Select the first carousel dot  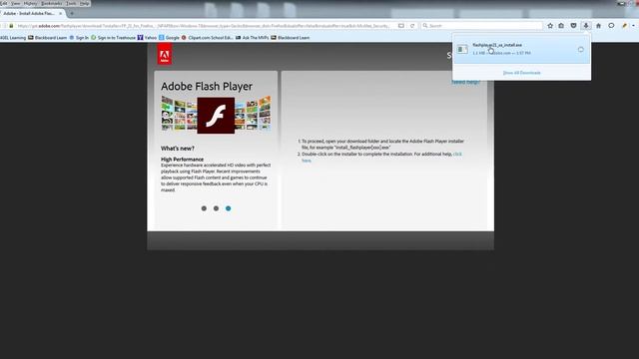(x=204, y=208)
